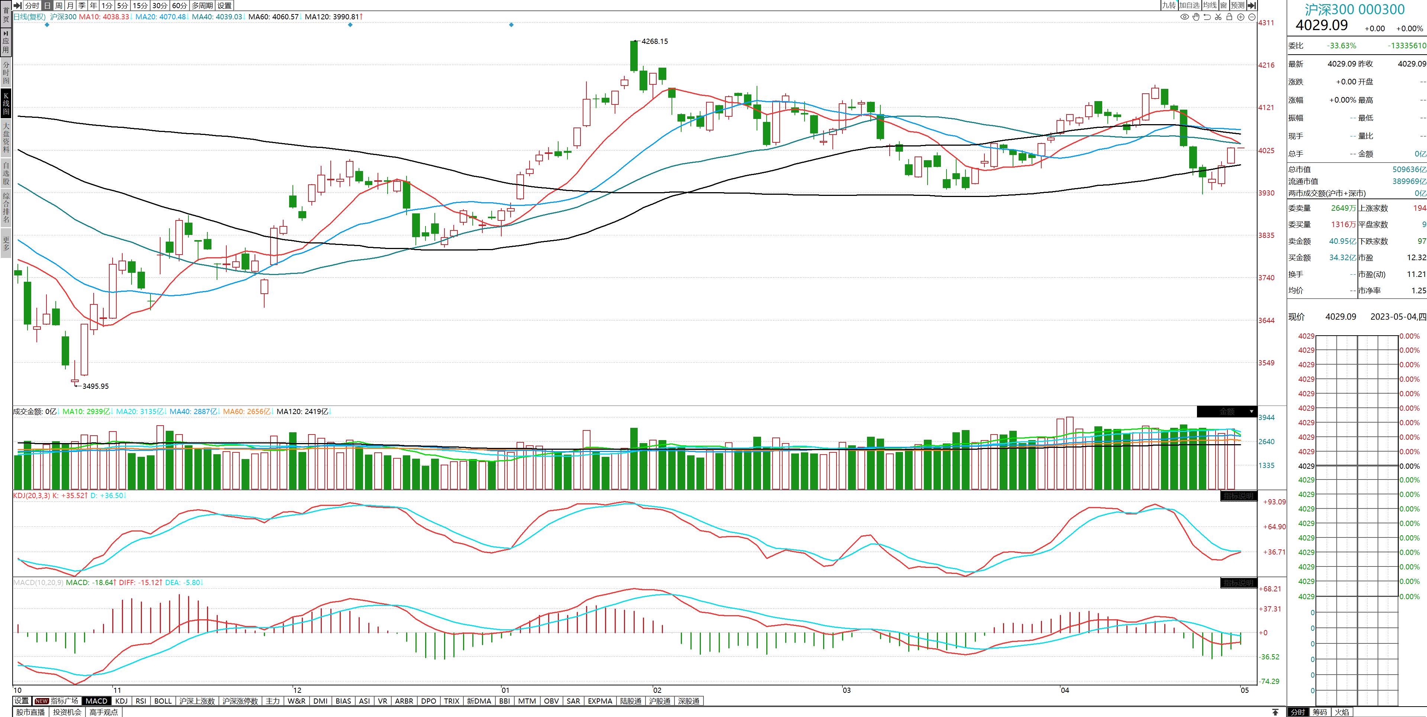Expand 更多 in the left sidebar
Image resolution: width=1427 pixels, height=717 pixels.
pos(6,243)
